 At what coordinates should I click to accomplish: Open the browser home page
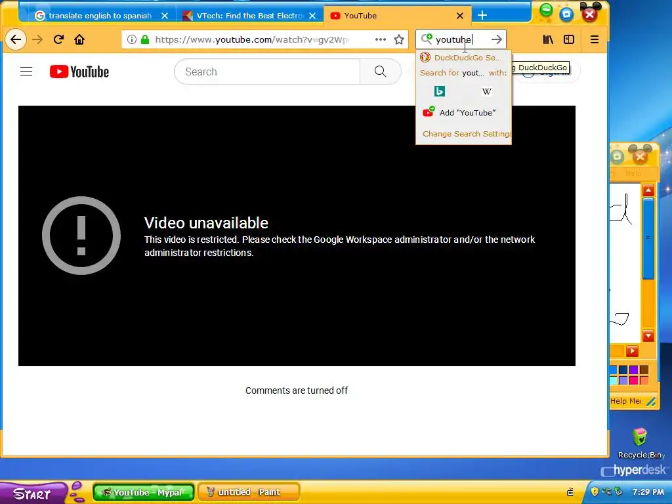79,40
